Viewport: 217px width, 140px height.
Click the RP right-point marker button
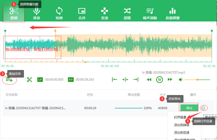(x=71, y=80)
